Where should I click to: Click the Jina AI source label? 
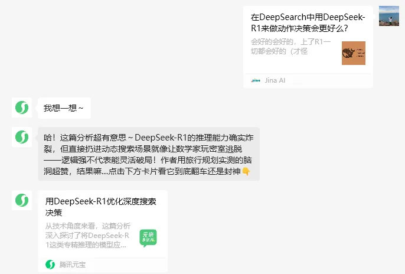(x=275, y=80)
